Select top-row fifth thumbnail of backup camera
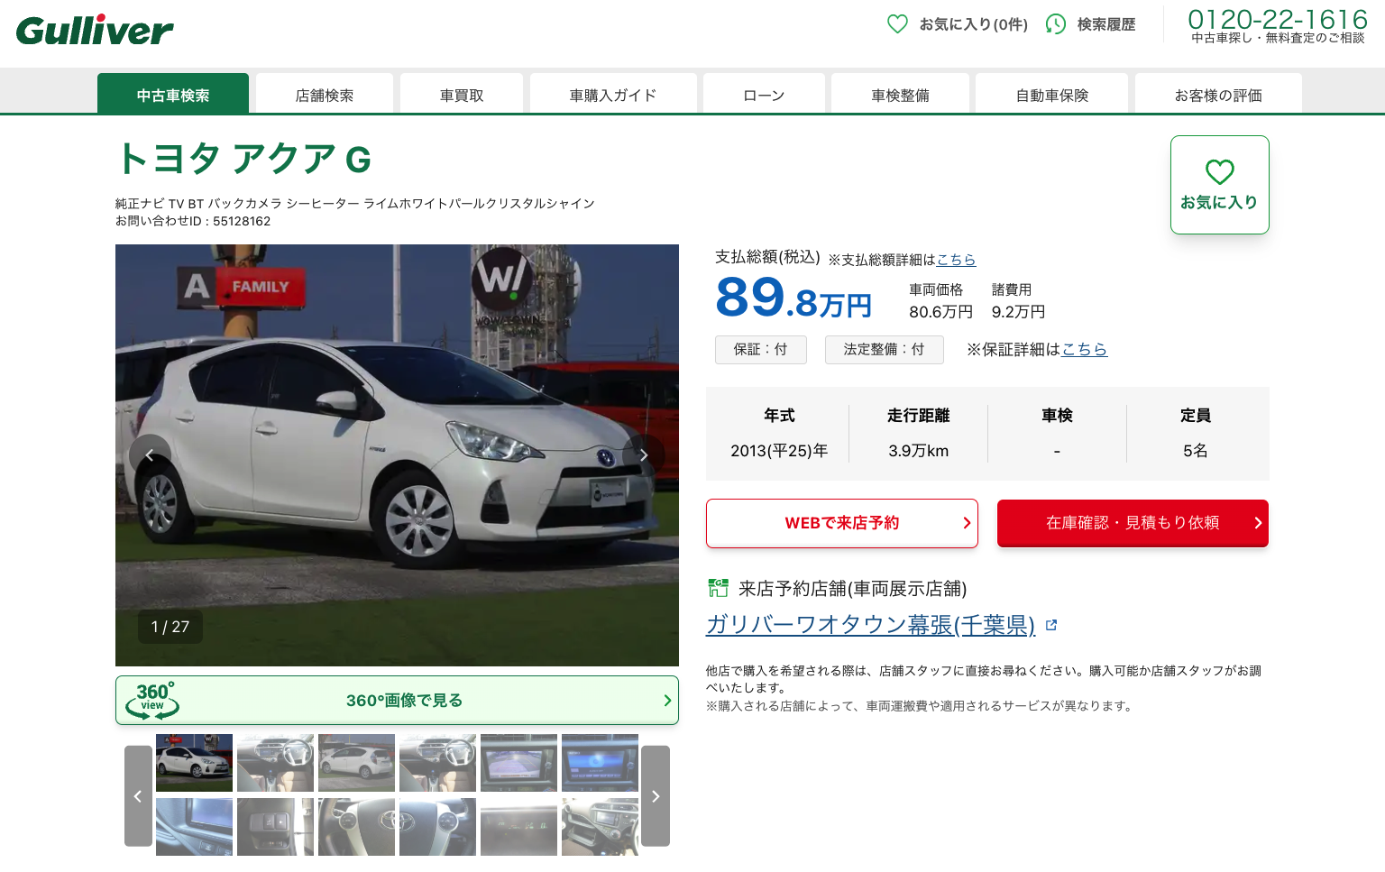 pos(518,763)
